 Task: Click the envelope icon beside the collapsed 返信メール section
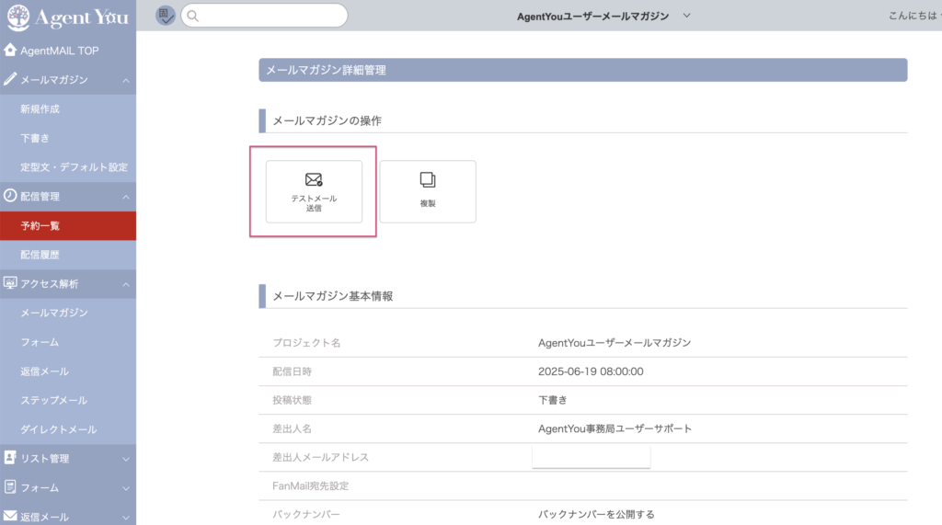tap(9, 516)
